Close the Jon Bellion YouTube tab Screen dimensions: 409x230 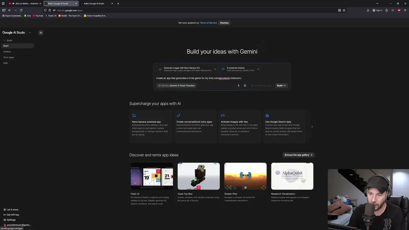coord(40,4)
